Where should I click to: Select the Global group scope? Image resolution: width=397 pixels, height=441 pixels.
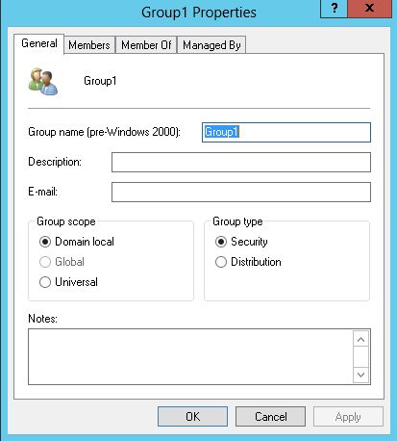(62, 262)
